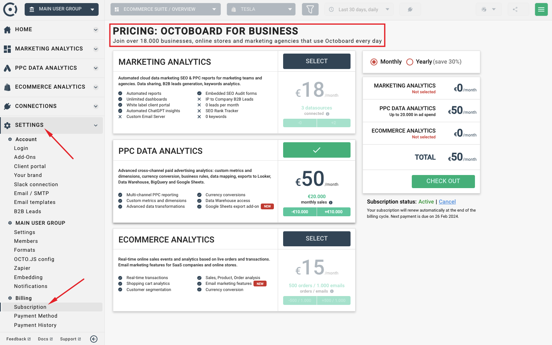Viewport: 552px width, 345px height.
Task: Click the CHECK OUT button
Action: 443,181
